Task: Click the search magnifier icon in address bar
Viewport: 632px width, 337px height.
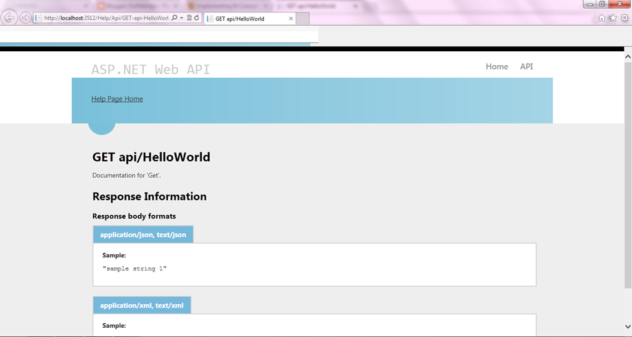Action: pos(174,18)
